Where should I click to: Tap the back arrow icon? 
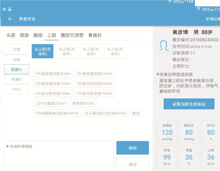[x=10, y=19]
